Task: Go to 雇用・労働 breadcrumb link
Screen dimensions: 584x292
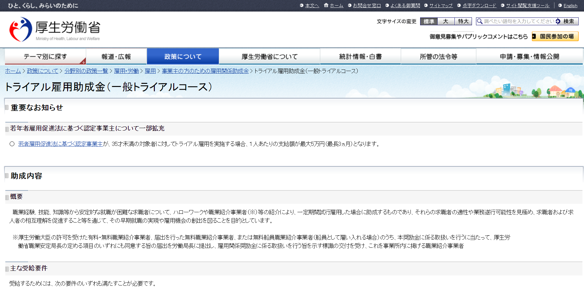Action: [x=126, y=71]
